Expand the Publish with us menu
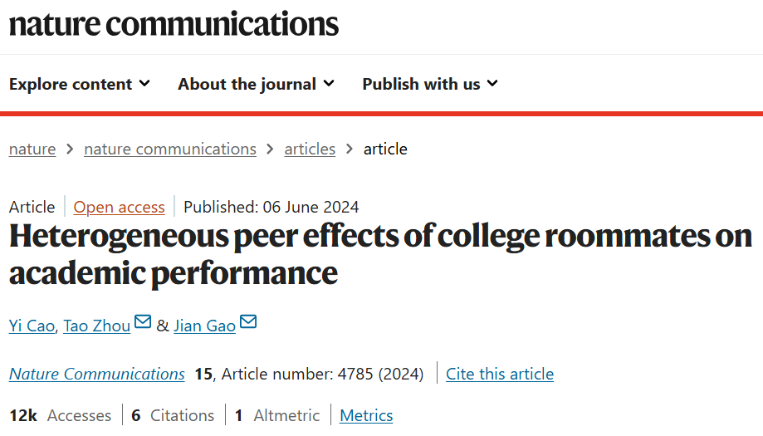The image size is (763, 436). 430,84
